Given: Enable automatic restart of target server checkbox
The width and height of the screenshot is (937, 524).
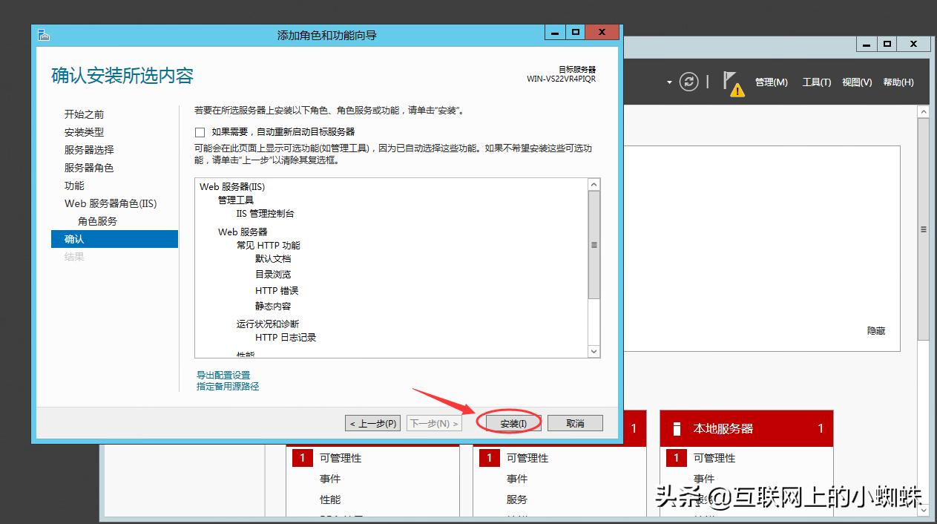Looking at the screenshot, I should click(x=200, y=132).
